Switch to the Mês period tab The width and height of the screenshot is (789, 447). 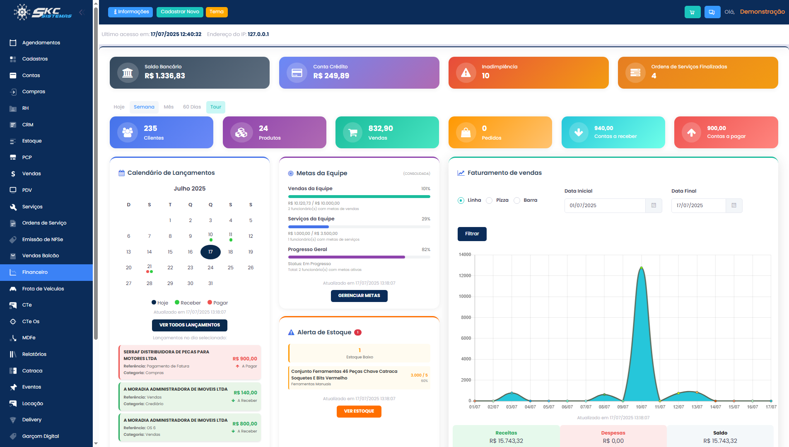click(x=169, y=107)
